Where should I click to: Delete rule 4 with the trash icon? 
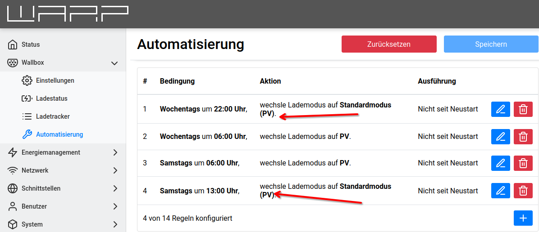(523, 191)
